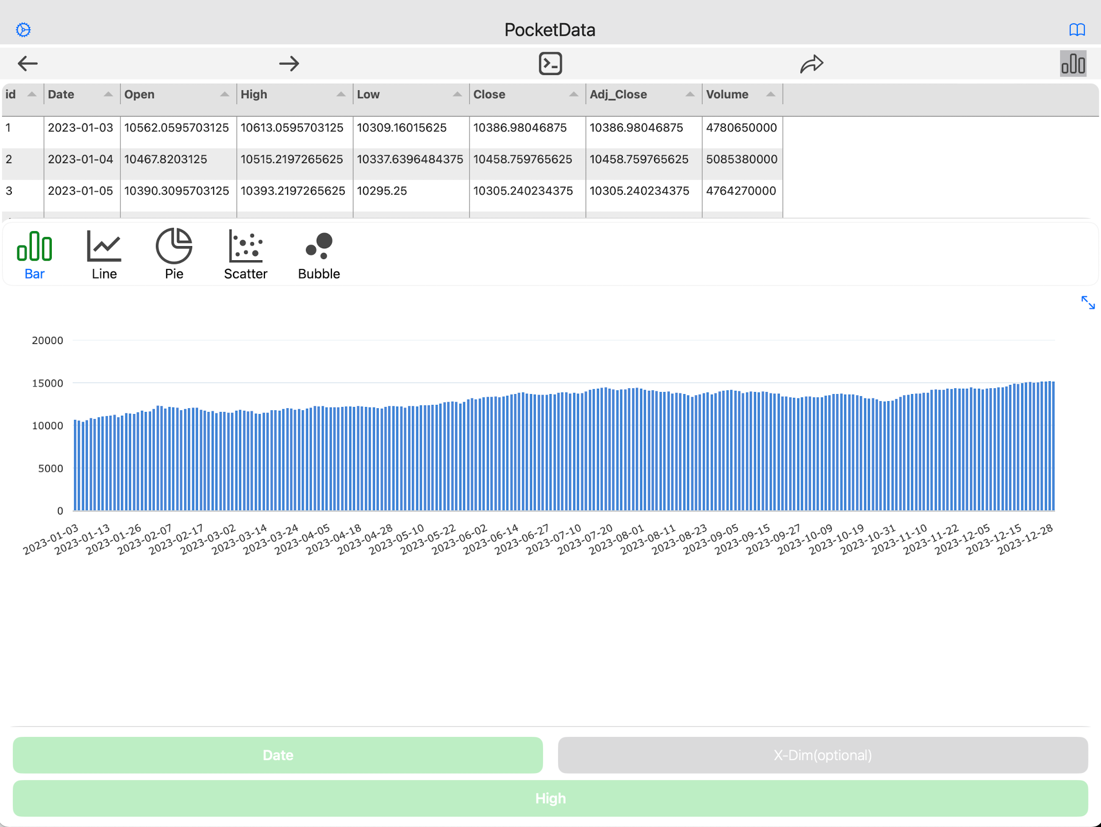Click the share arrow icon
1101x827 pixels.
tap(811, 64)
